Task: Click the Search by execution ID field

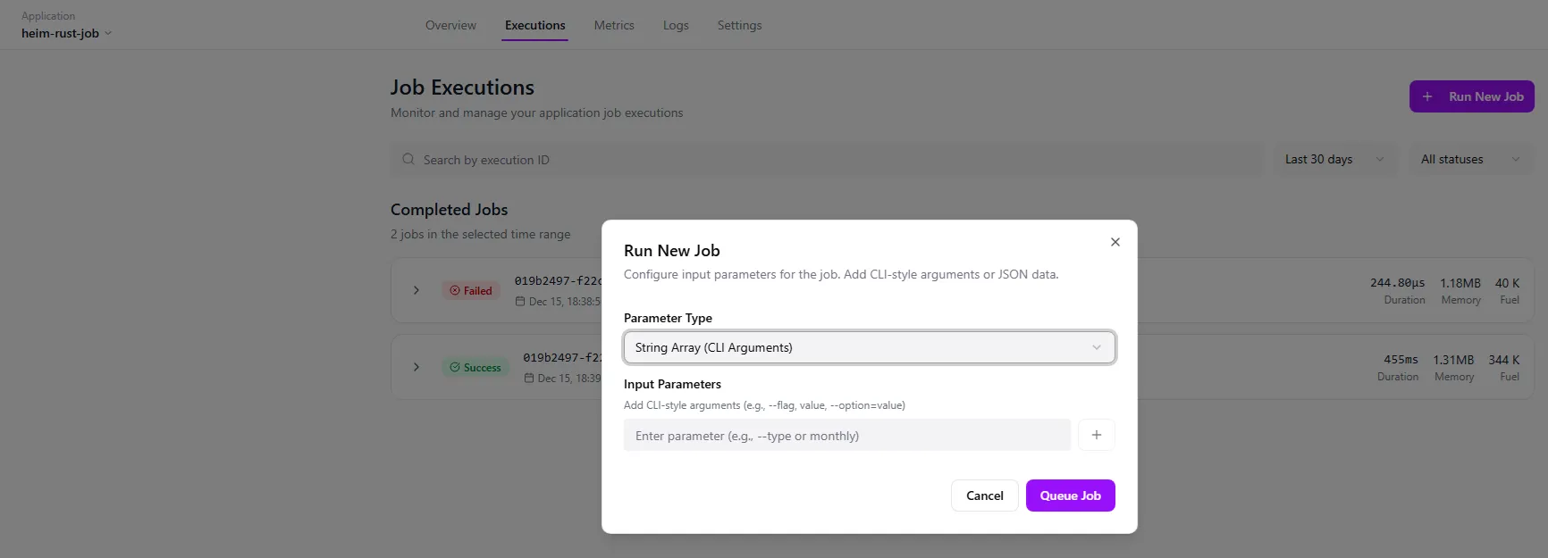Action: [828, 160]
